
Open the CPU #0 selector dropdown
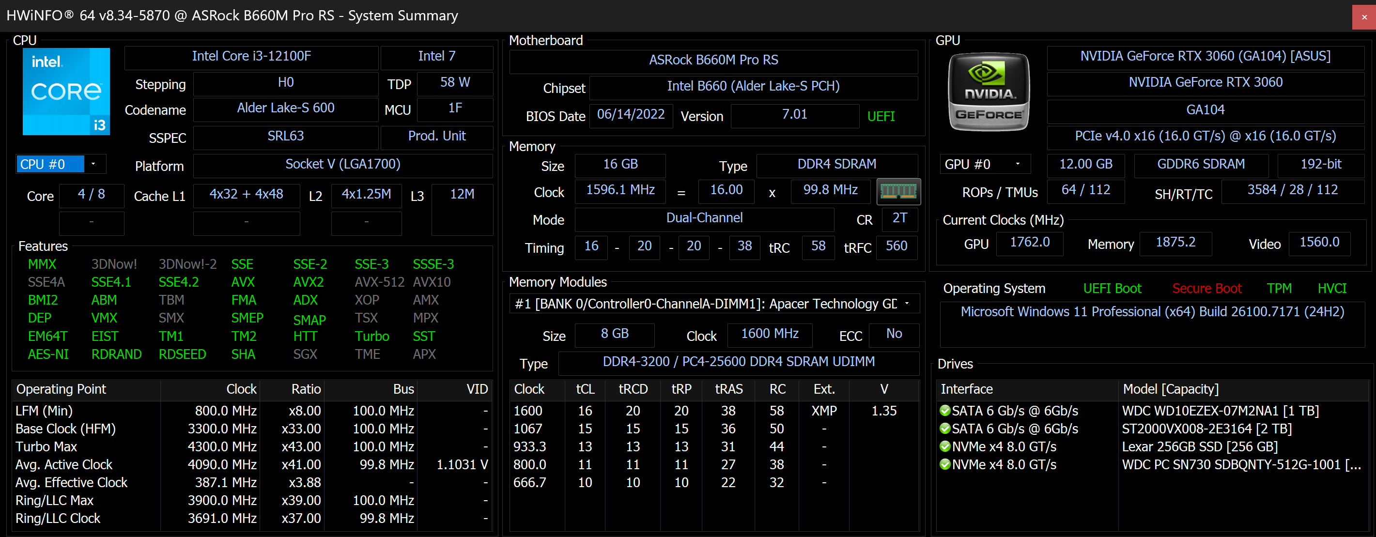pyautogui.click(x=93, y=164)
